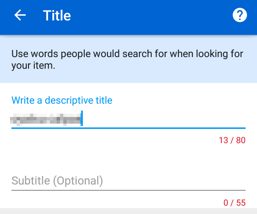The image size is (257, 214).
Task: Tap the Write a descriptive title label
Action: click(x=62, y=100)
